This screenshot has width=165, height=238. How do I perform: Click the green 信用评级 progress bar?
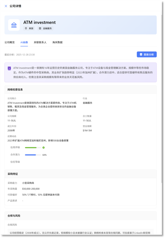(33, 147)
